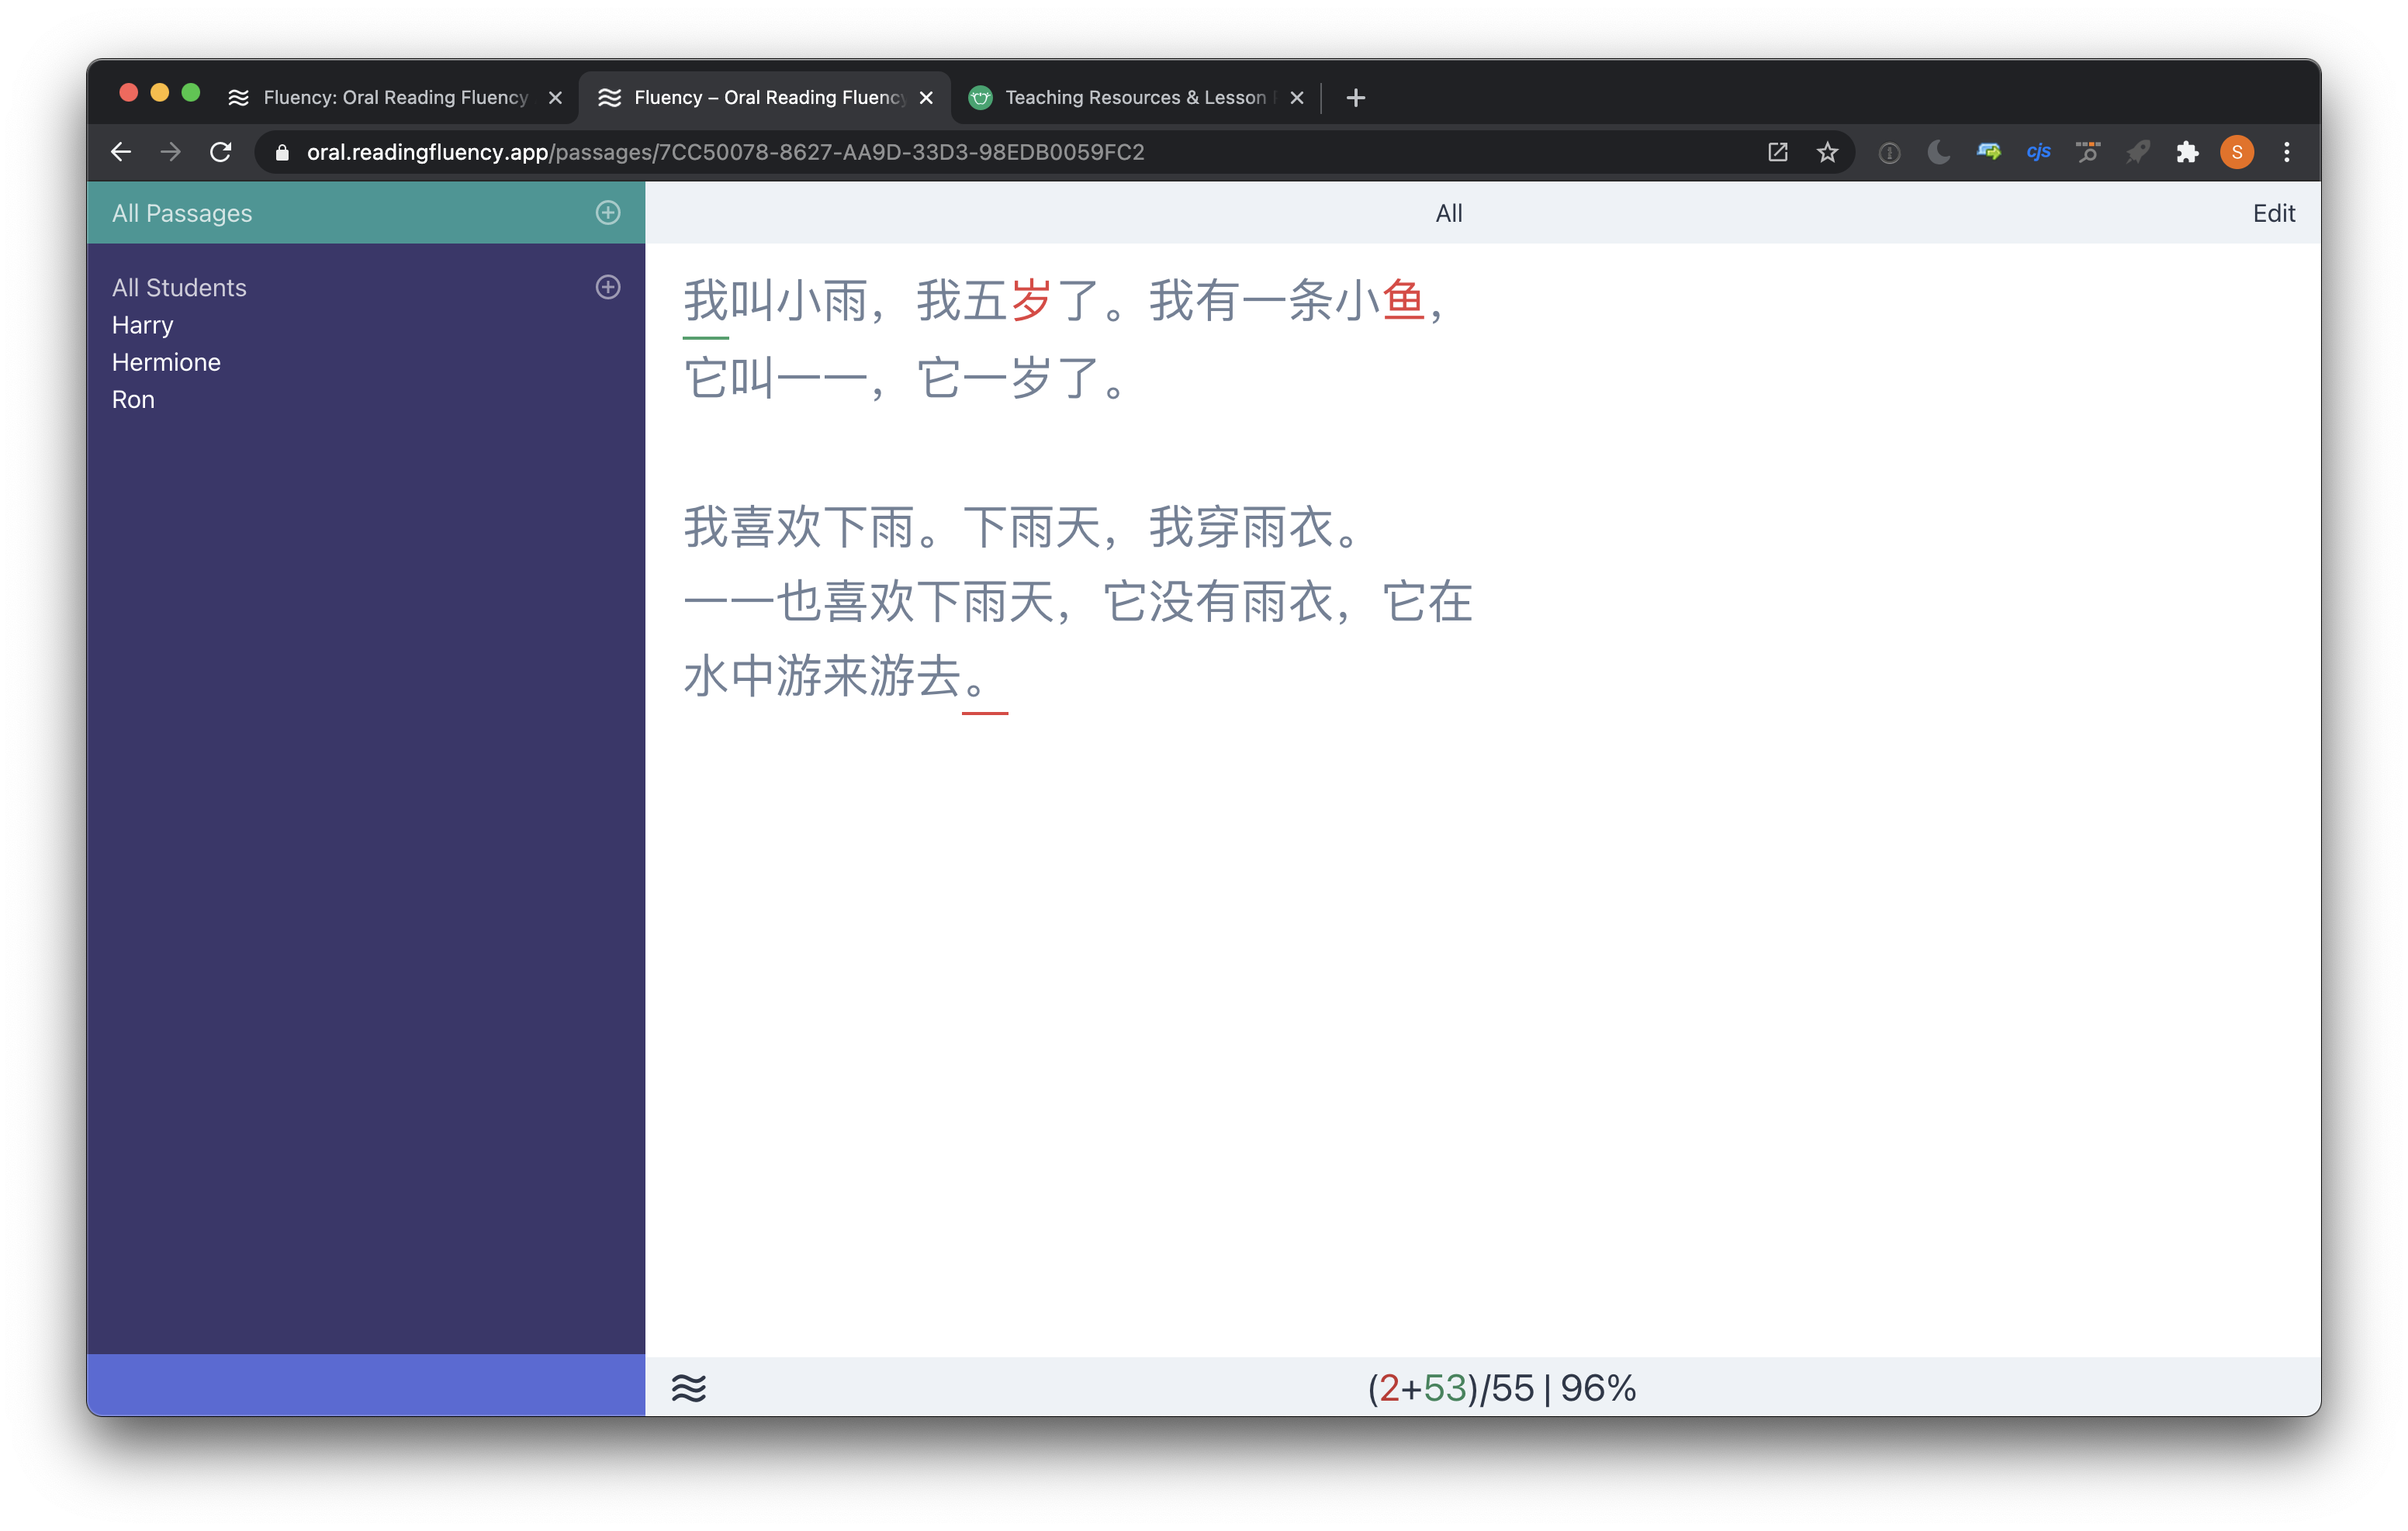Open the browser Extensions puzzle icon
The image size is (2408, 1531).
pyautogui.click(x=2187, y=152)
